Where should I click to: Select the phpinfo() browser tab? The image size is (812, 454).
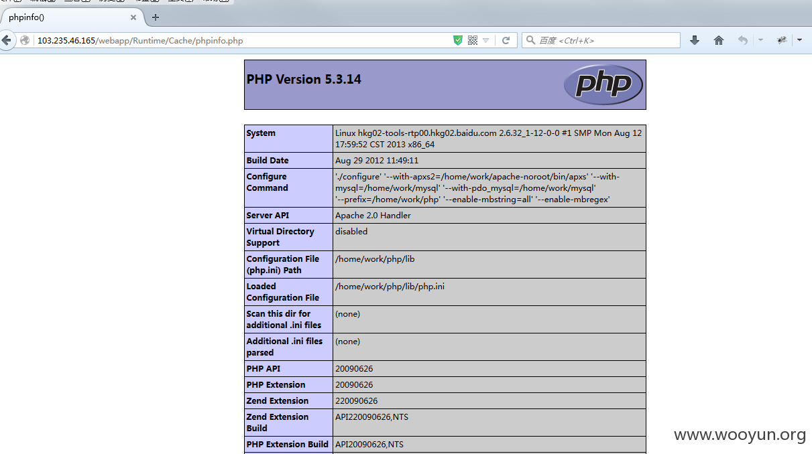click(72, 17)
